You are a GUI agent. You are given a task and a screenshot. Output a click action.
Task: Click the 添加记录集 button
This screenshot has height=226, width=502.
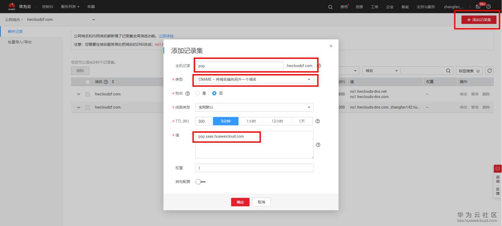point(479,19)
